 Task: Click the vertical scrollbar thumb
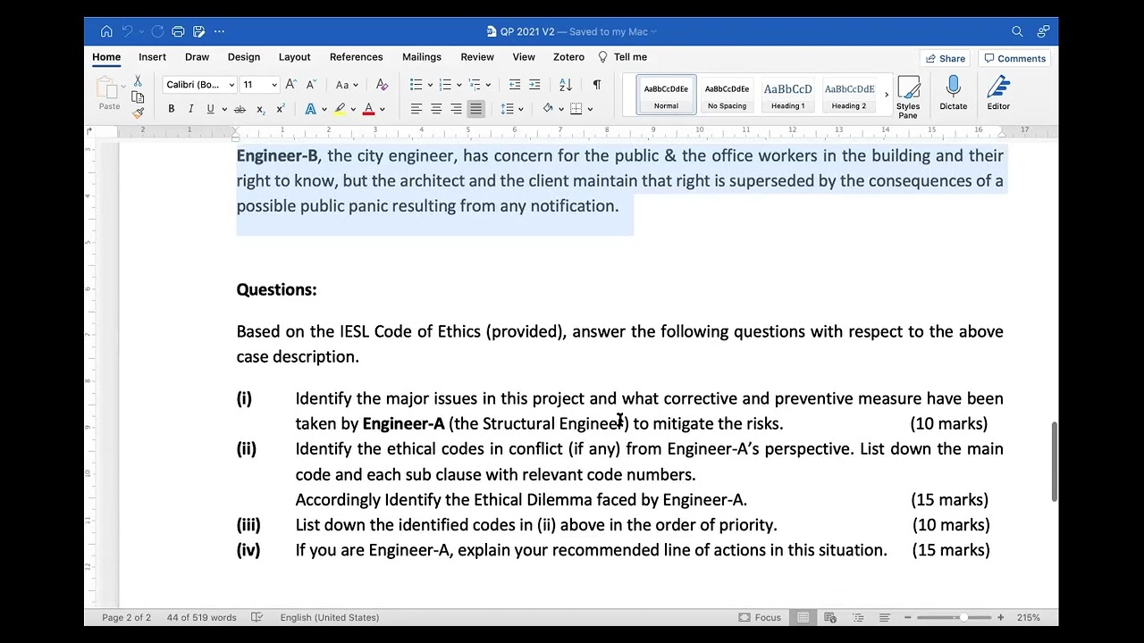click(x=1055, y=461)
